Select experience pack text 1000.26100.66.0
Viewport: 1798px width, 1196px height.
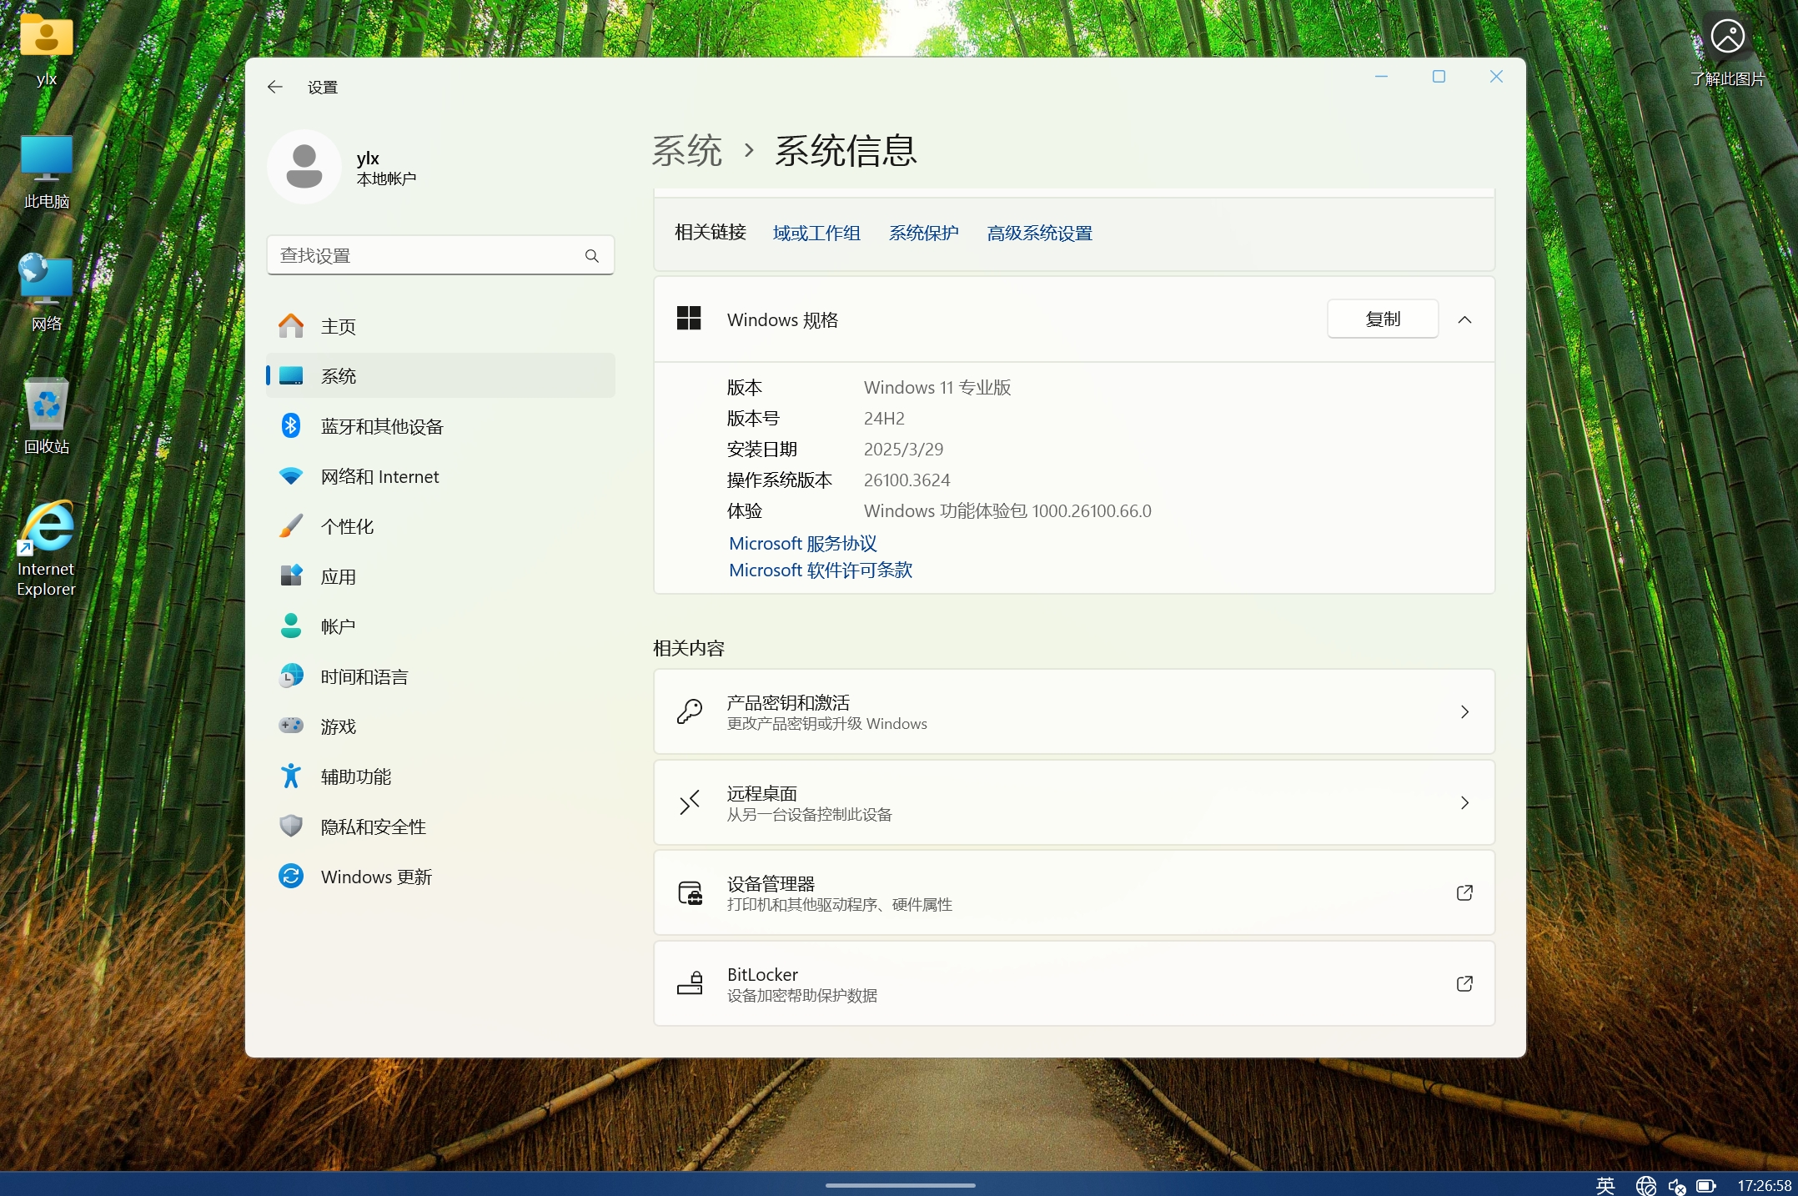coord(1092,510)
